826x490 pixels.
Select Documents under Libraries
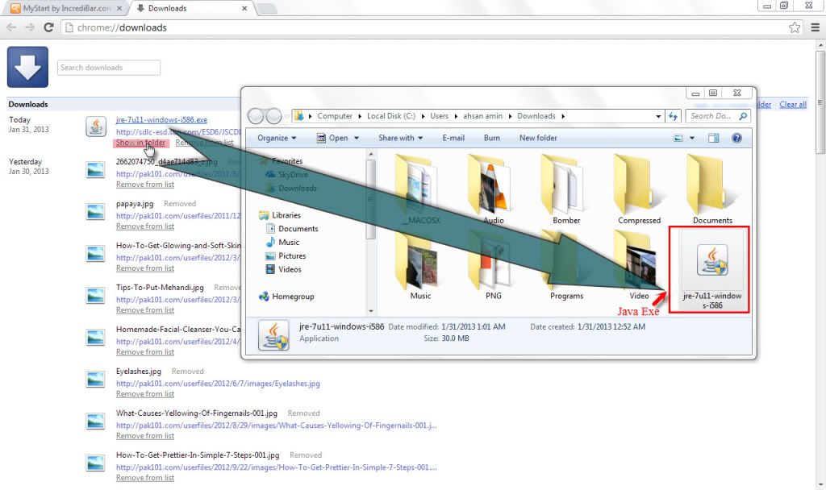(x=298, y=229)
